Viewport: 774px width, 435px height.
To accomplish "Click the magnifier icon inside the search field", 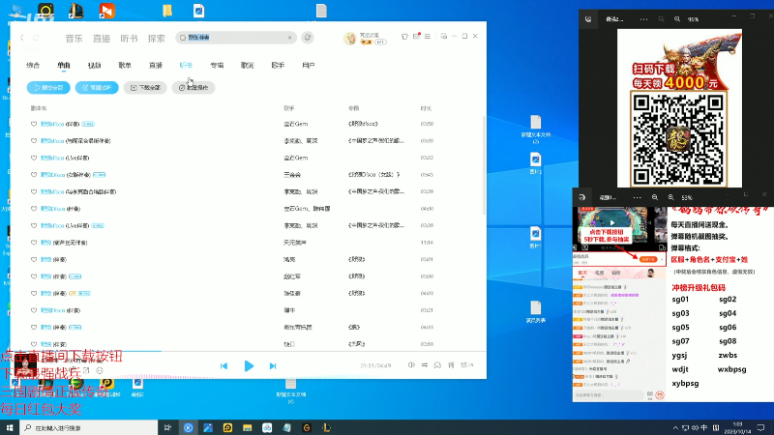I will pos(183,38).
